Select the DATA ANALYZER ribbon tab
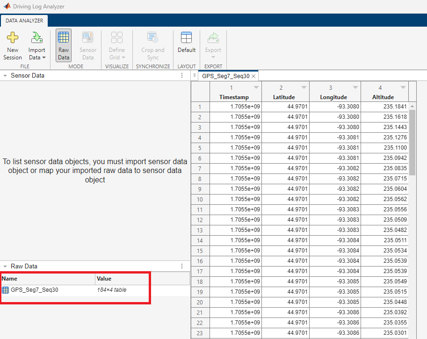Image resolution: width=427 pixels, height=339 pixels. (24, 21)
